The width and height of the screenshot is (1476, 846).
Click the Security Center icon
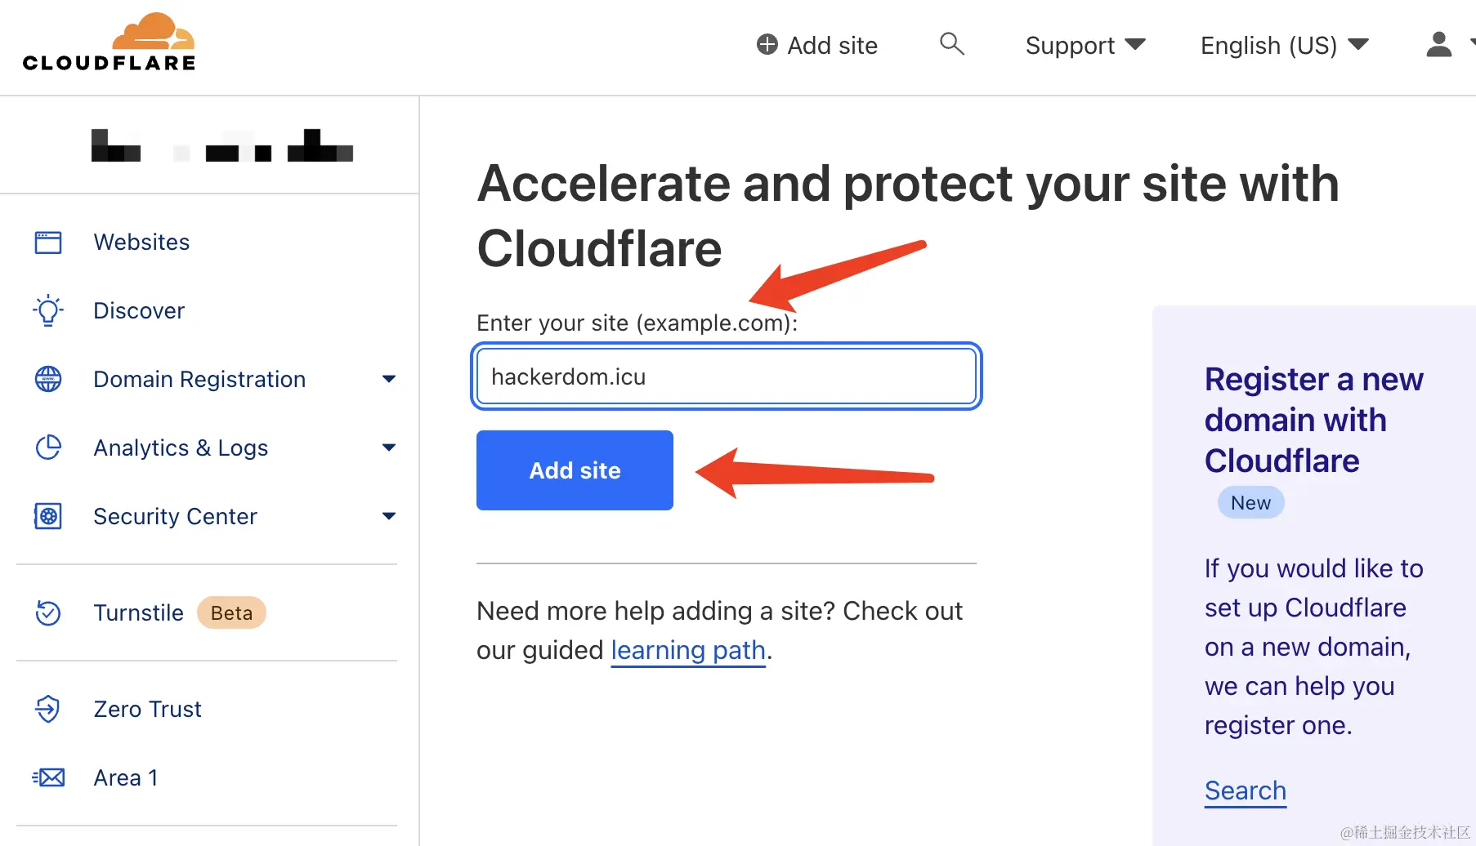(48, 516)
